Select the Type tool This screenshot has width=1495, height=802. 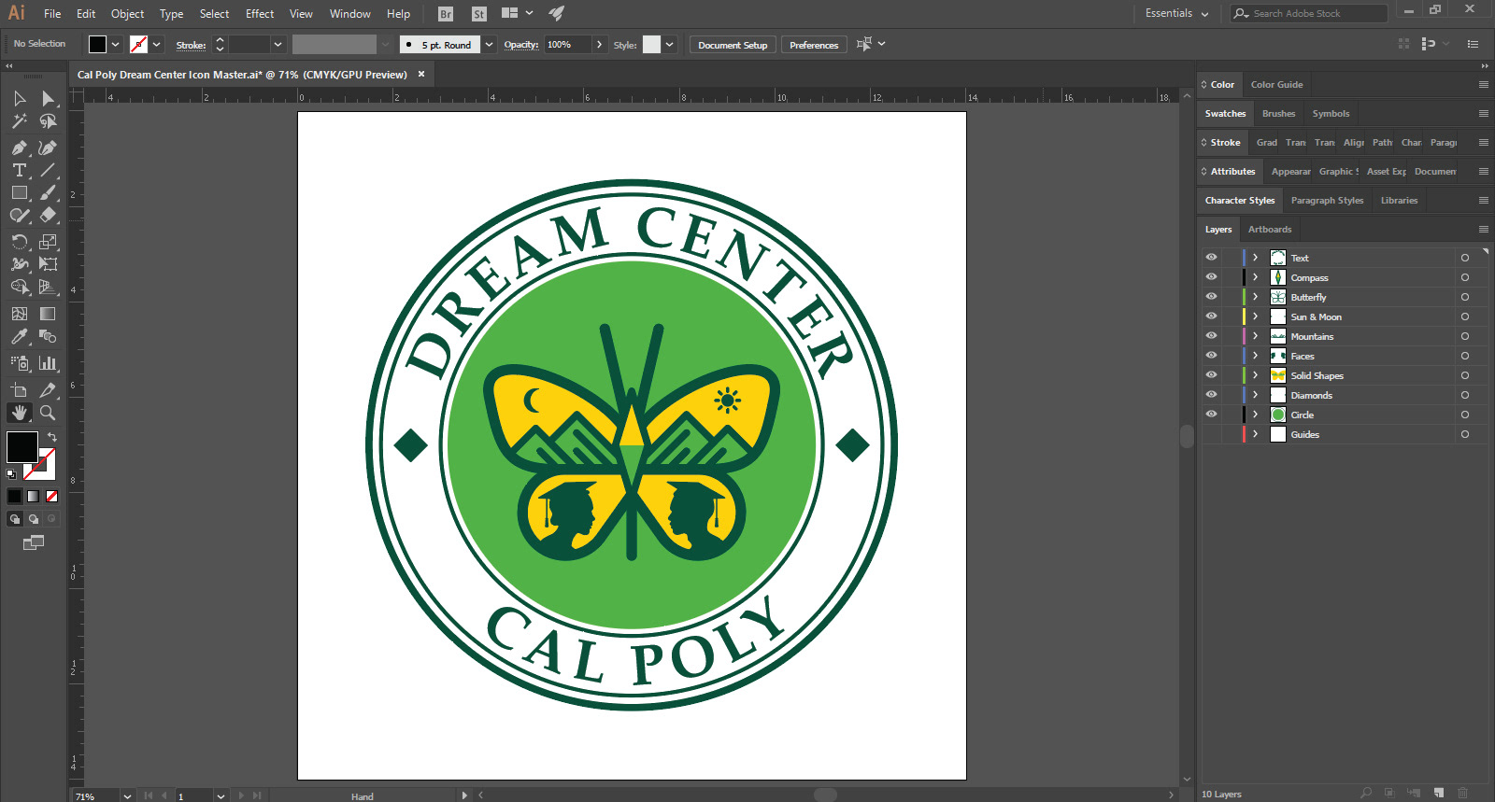(x=20, y=170)
